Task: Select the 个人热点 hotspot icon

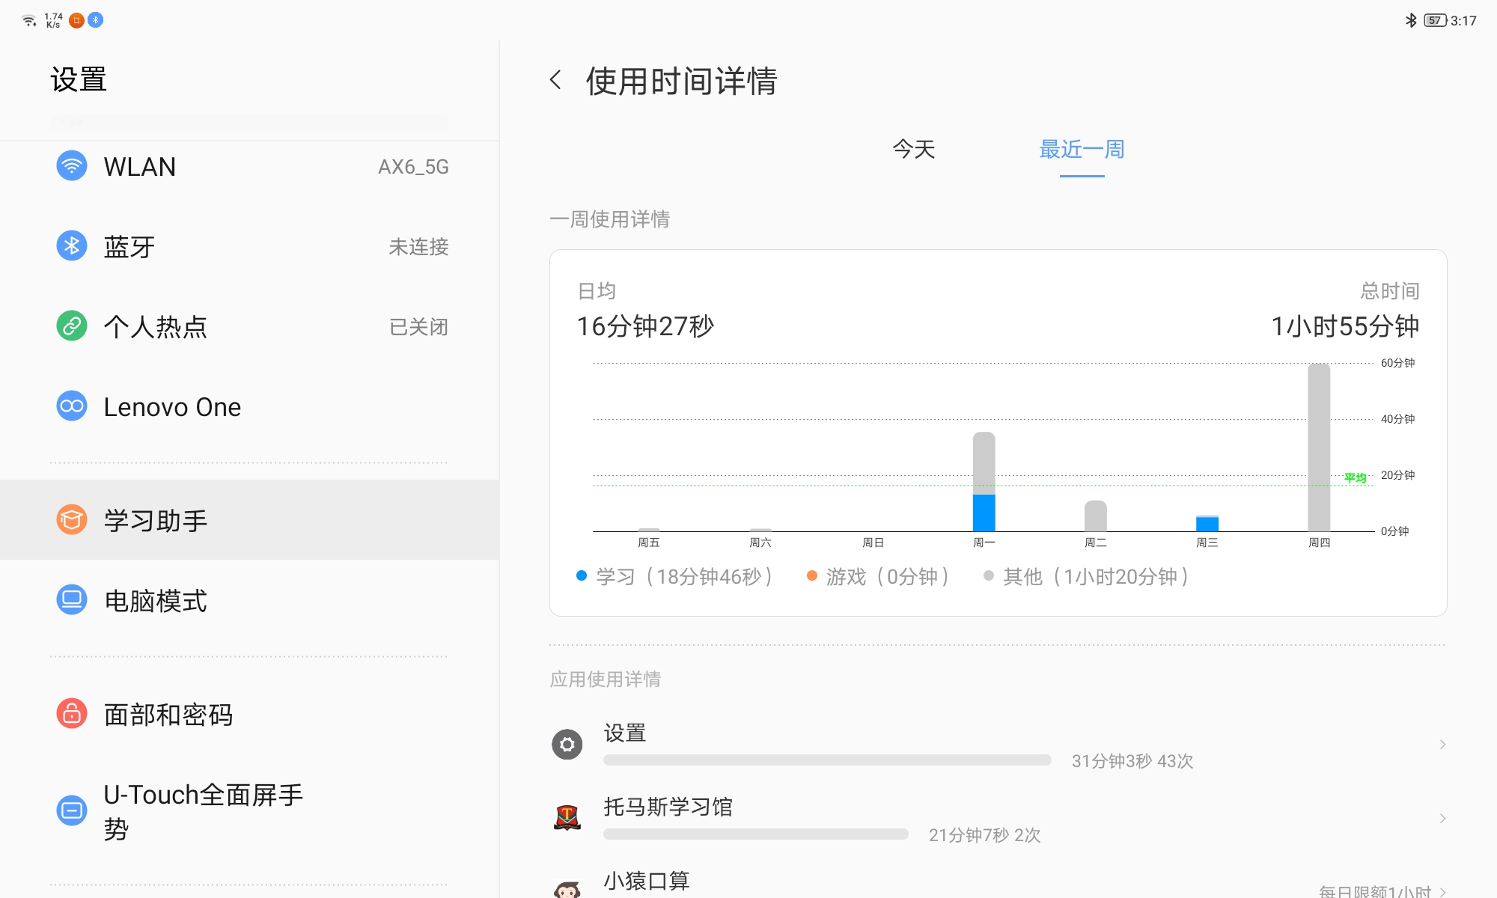Action: click(x=71, y=326)
